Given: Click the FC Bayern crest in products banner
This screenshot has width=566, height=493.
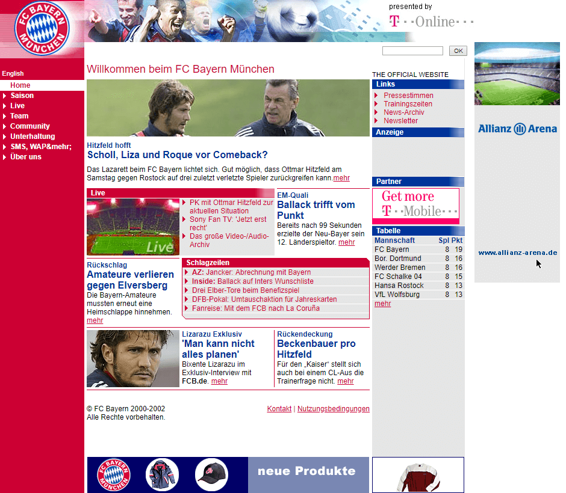Looking at the screenshot, I should click(x=114, y=474).
